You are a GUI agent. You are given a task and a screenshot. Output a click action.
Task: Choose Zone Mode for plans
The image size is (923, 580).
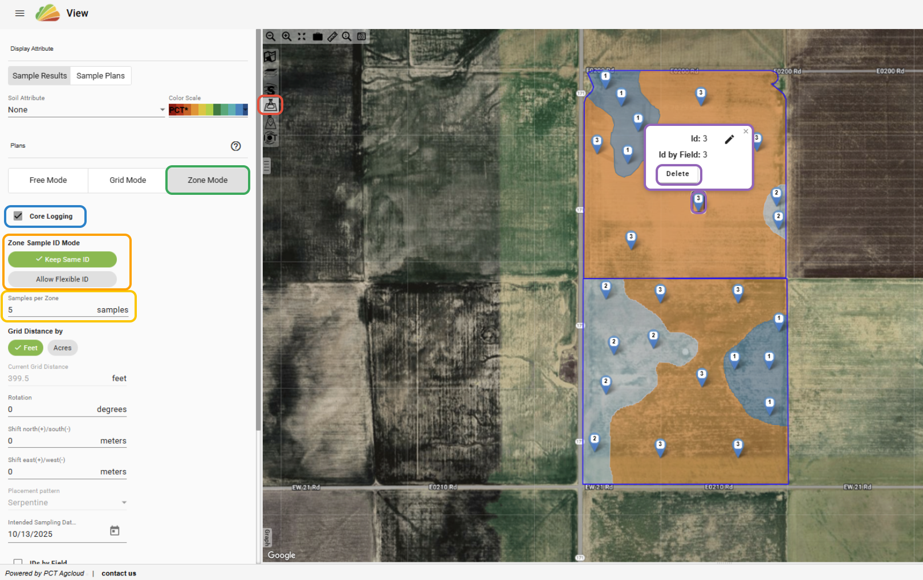tap(208, 180)
